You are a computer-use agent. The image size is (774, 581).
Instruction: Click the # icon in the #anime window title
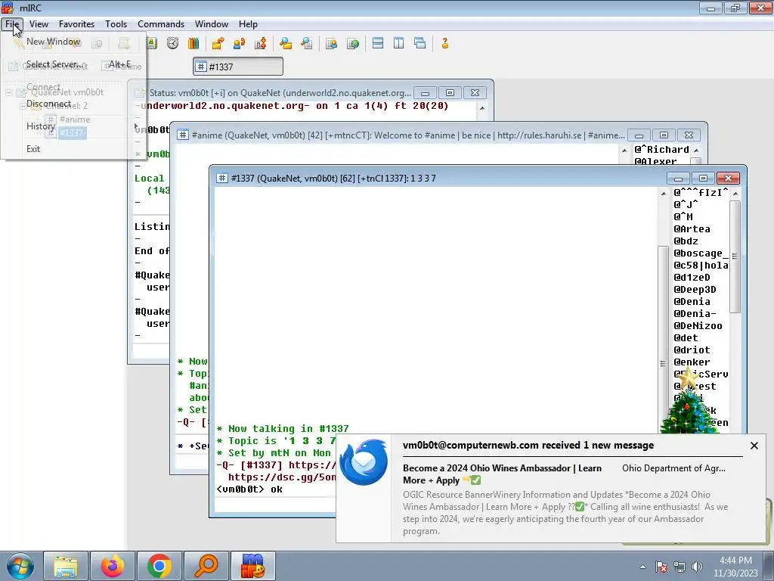click(x=183, y=135)
